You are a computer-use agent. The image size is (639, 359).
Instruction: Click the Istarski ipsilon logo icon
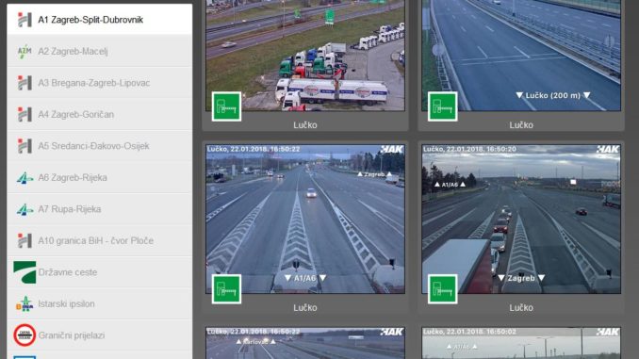point(25,304)
